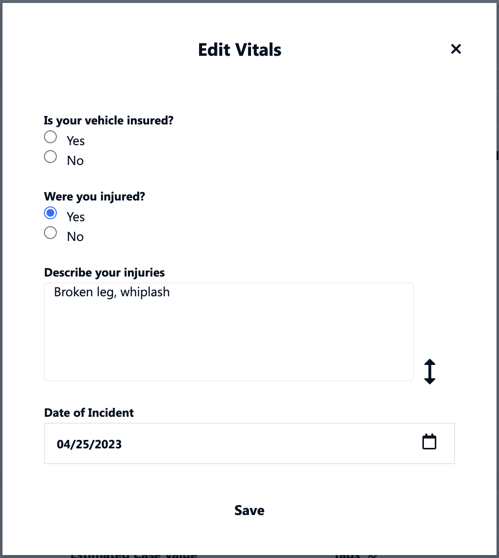
Task: Select Yes radio for vehicle insured
Action: (x=50, y=137)
